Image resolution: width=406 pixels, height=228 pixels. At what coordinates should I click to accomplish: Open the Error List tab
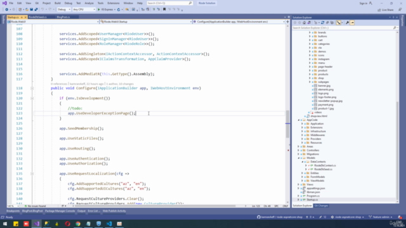[93, 211]
